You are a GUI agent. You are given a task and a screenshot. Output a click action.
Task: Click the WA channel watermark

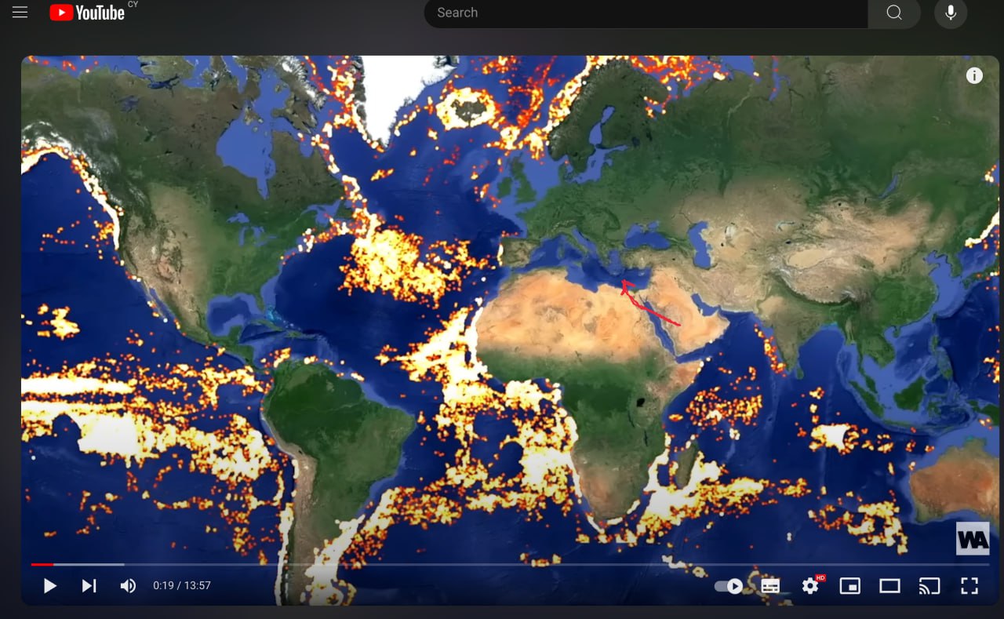(972, 539)
